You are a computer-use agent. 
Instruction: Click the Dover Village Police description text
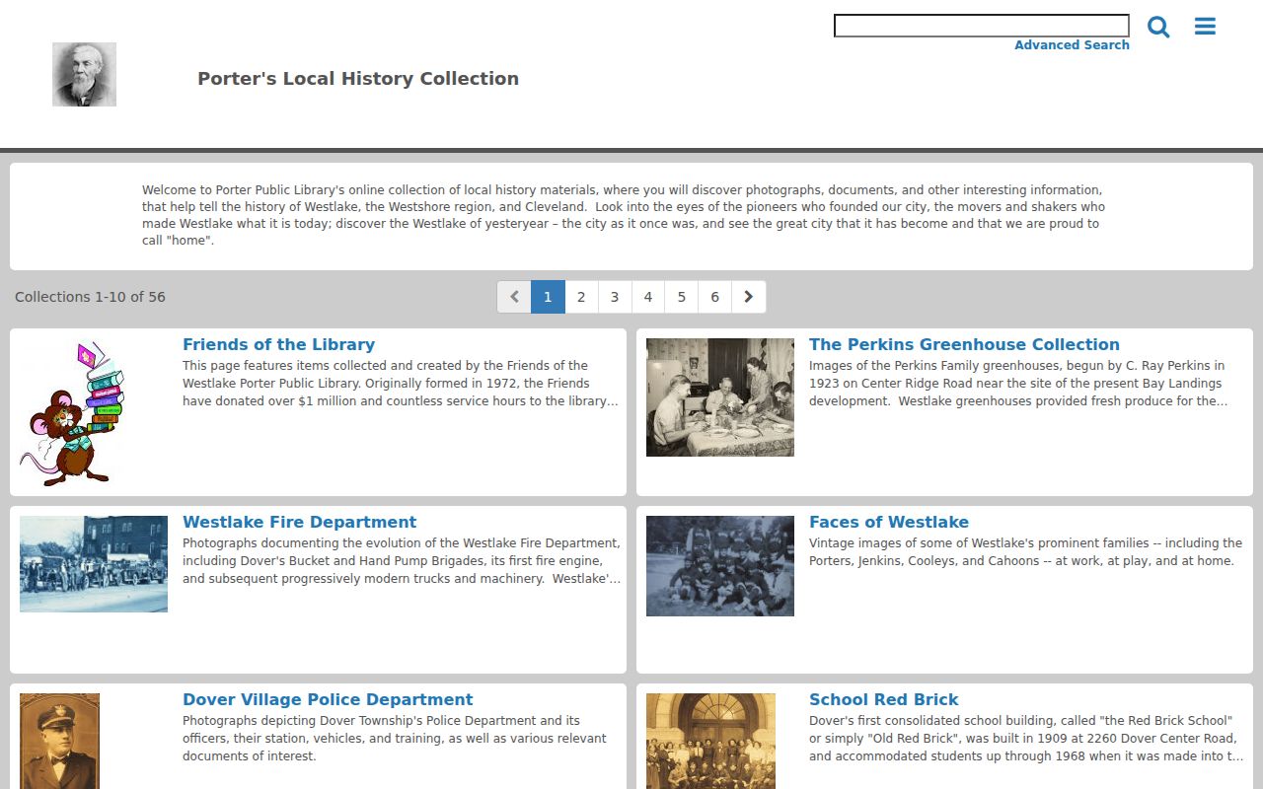click(395, 739)
